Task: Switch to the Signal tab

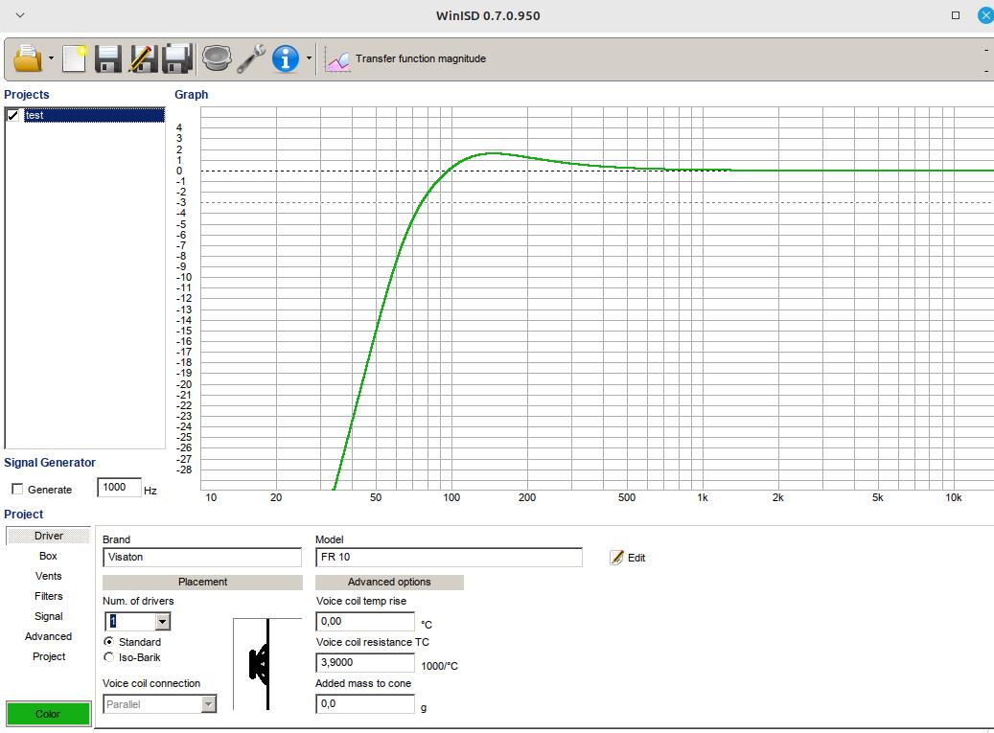Action: 48,616
